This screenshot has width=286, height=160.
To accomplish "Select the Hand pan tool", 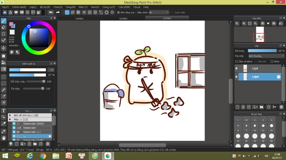I will 4,138.
